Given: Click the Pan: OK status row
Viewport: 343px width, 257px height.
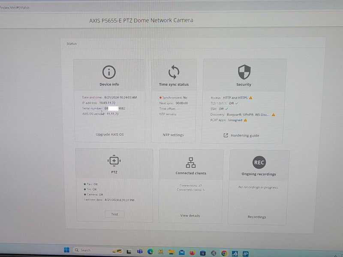Looking at the screenshot, I should pyautogui.click(x=90, y=184).
